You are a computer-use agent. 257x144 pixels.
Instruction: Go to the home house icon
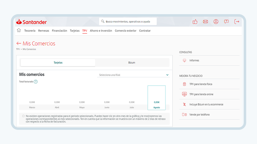tap(19, 30)
